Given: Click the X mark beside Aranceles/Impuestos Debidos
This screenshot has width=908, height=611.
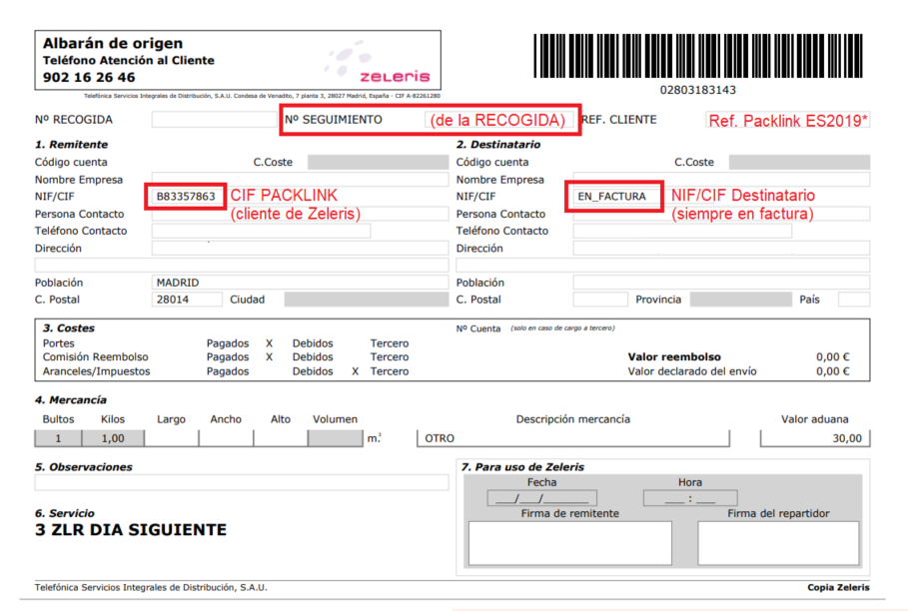Looking at the screenshot, I should pyautogui.click(x=356, y=371).
